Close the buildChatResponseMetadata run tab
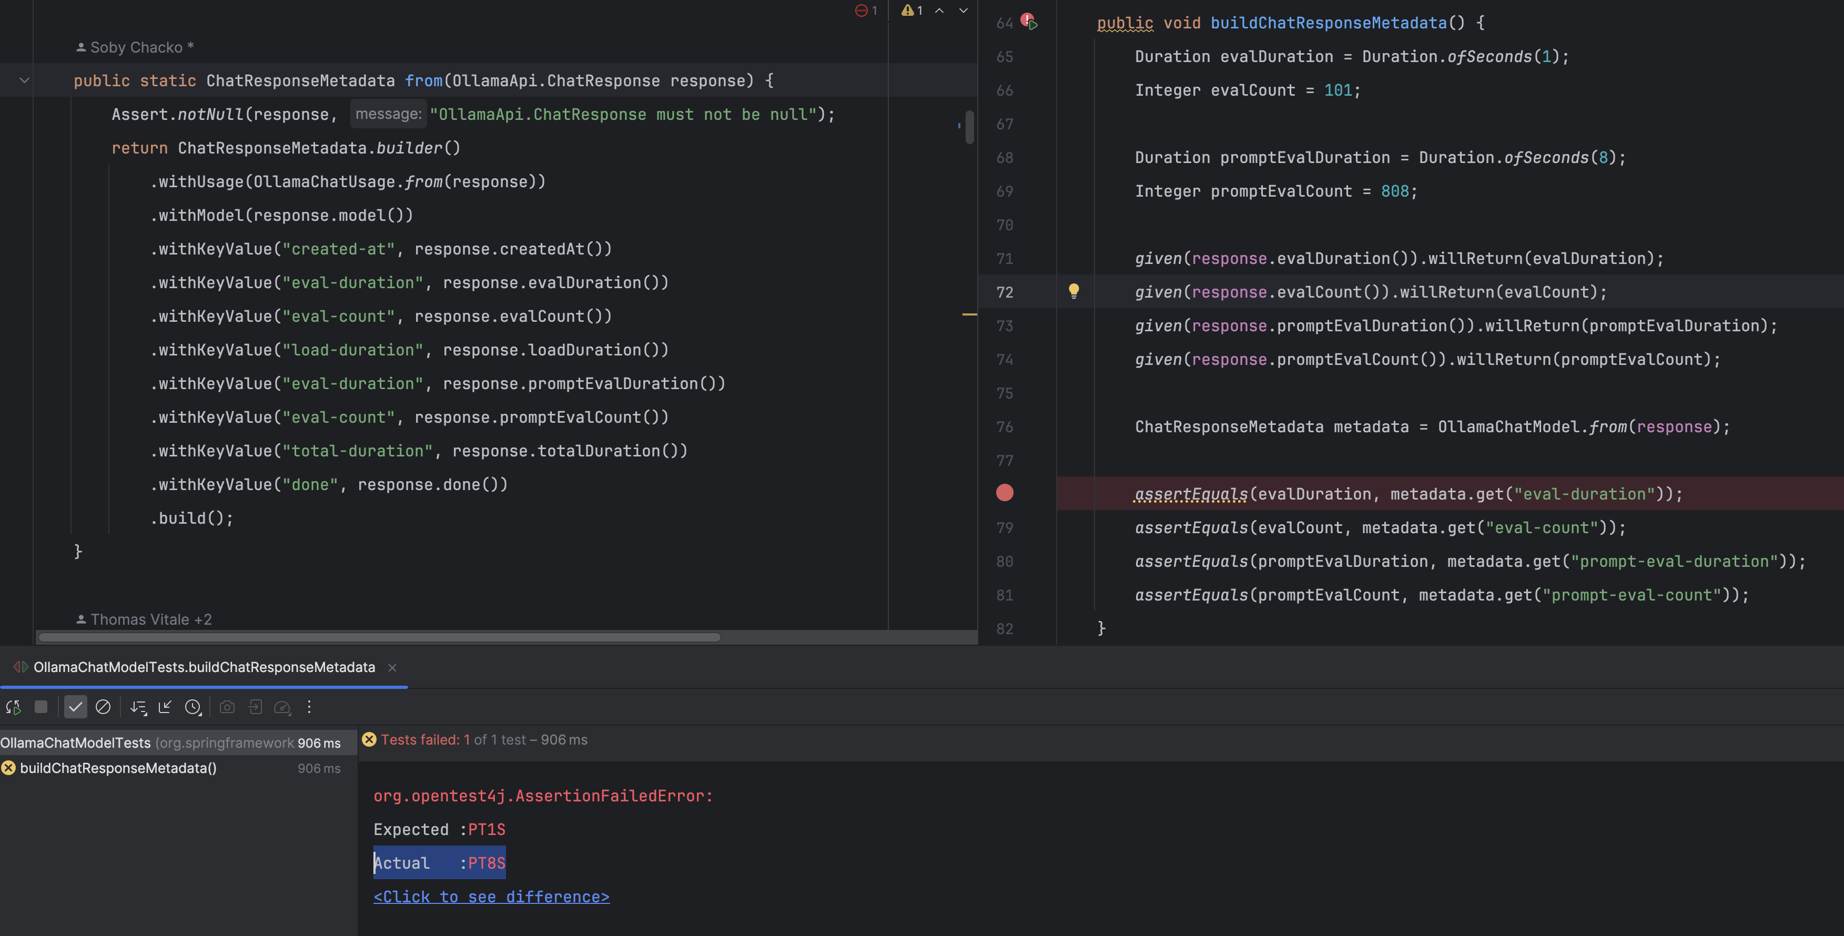Viewport: 1844px width, 936px height. coord(392,668)
